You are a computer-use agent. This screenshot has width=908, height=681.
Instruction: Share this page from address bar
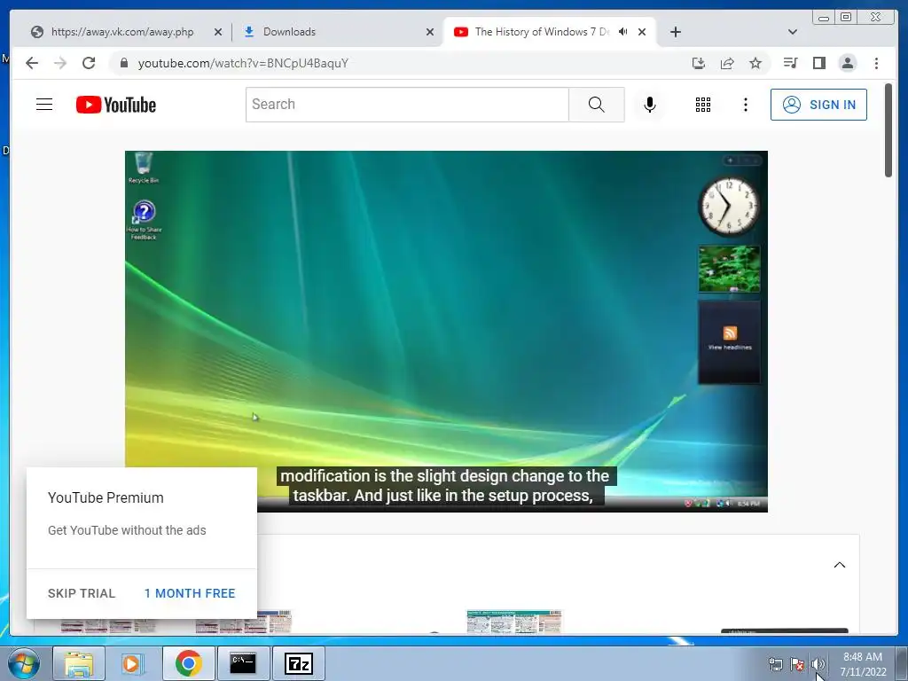point(727,63)
